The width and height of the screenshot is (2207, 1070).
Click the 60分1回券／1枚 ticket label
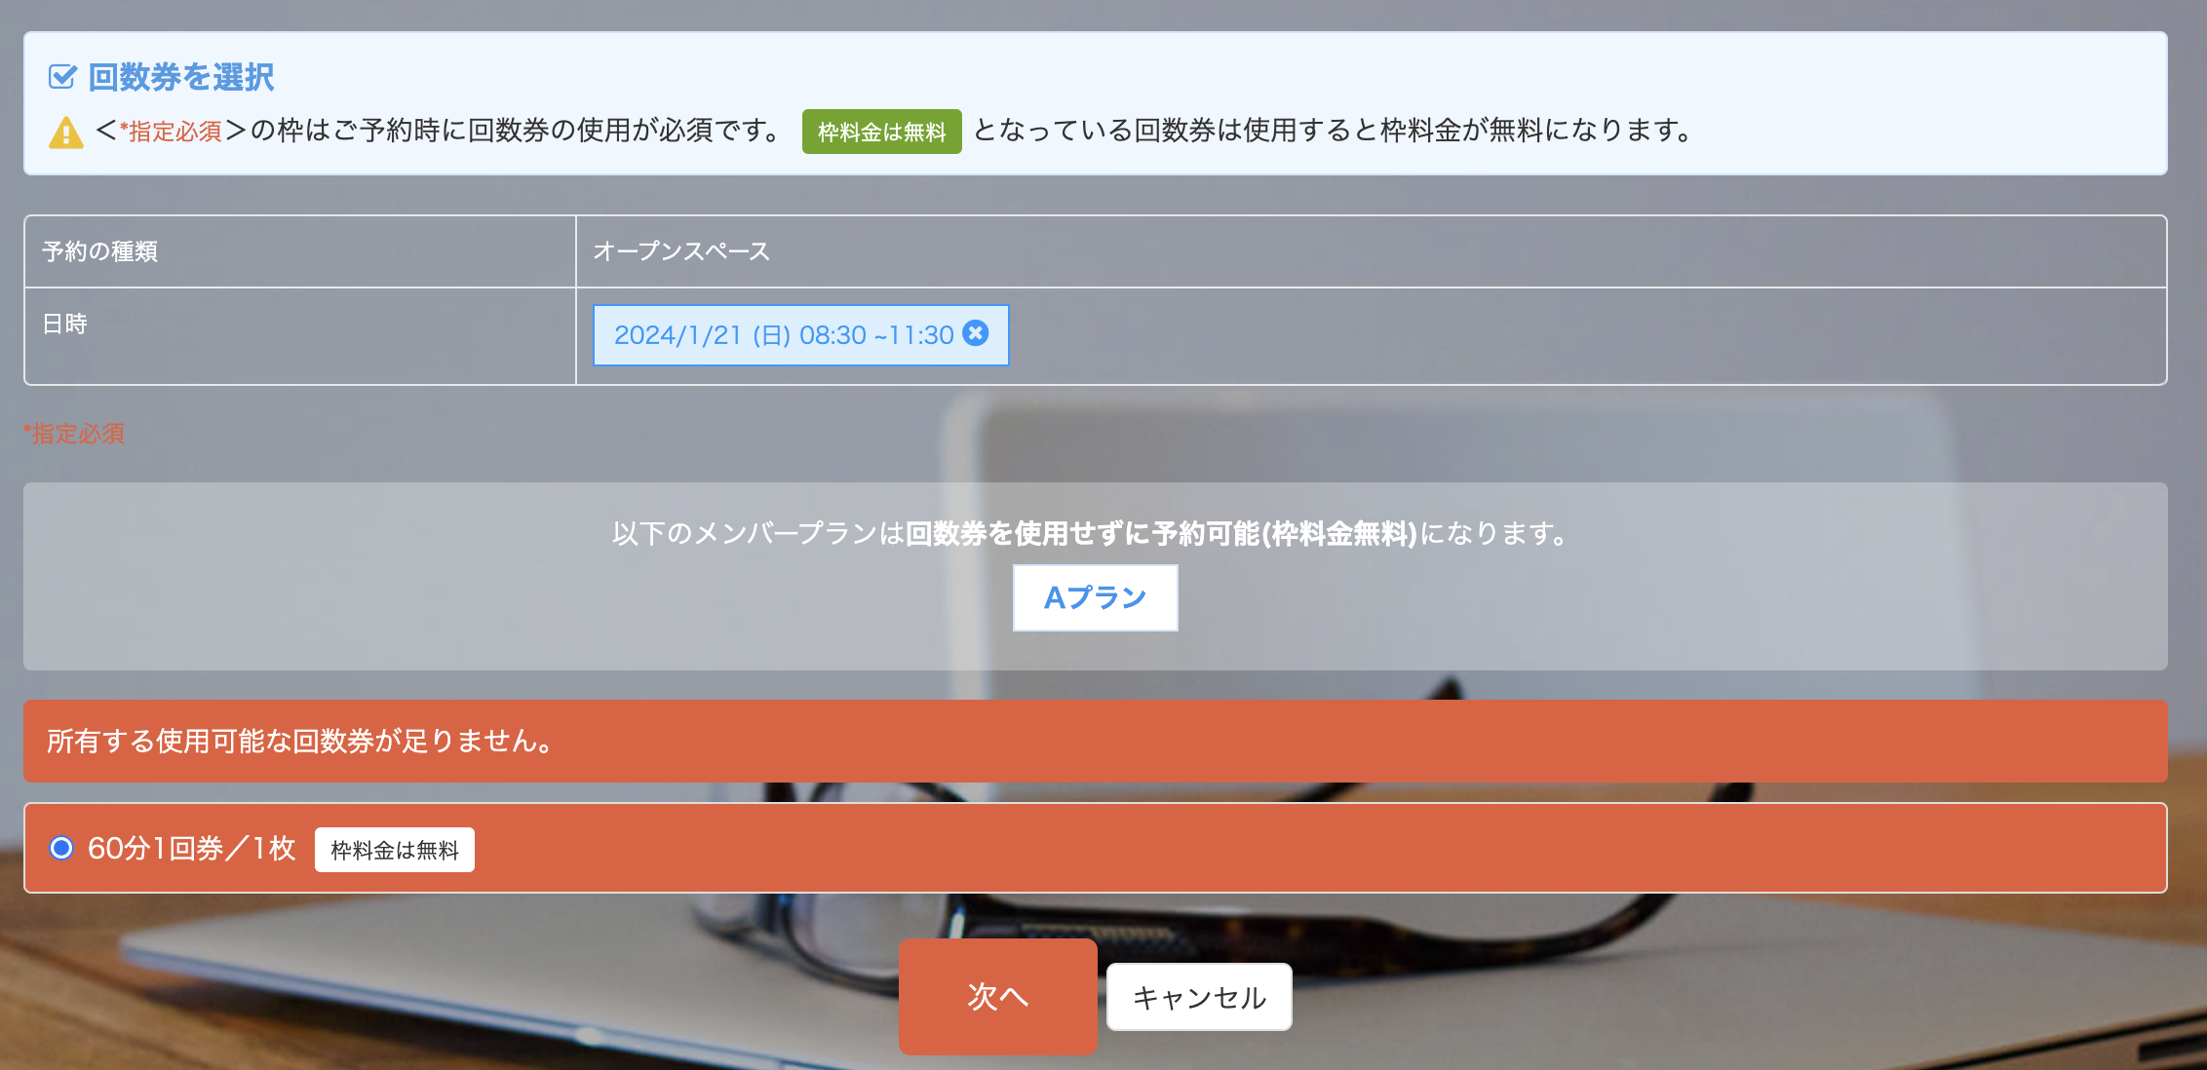point(191,848)
